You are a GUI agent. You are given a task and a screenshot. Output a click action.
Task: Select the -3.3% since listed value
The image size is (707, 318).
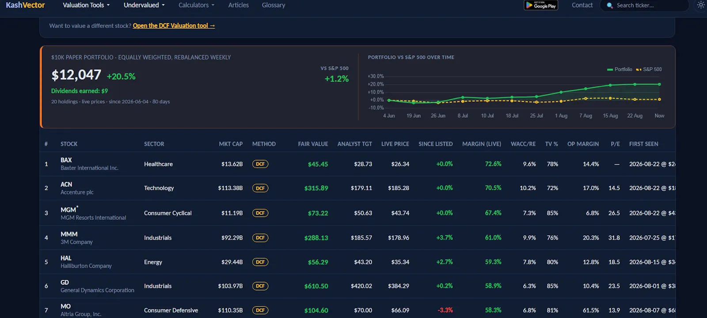click(445, 310)
